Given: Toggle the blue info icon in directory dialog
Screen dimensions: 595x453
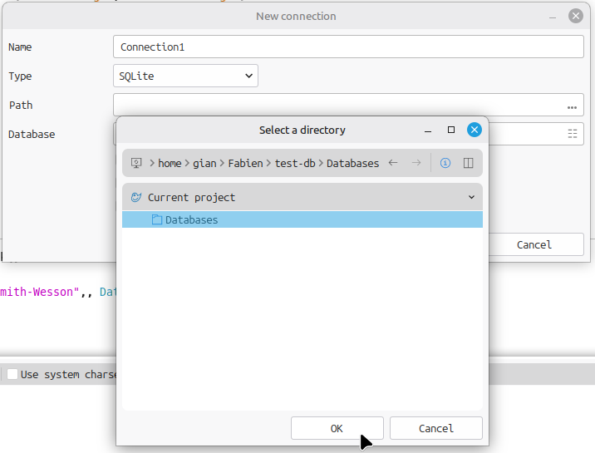Looking at the screenshot, I should (x=445, y=164).
